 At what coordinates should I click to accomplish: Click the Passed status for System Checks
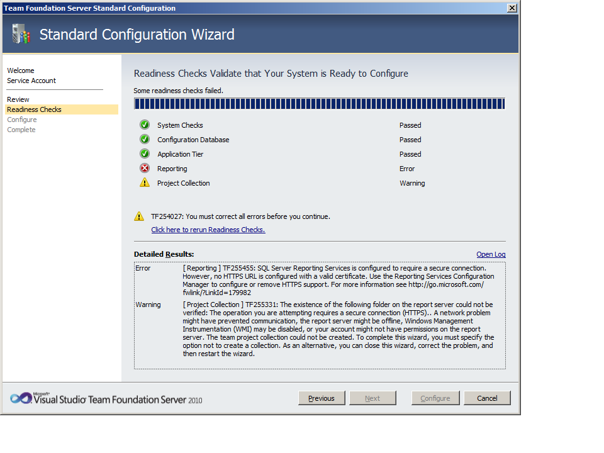click(410, 125)
